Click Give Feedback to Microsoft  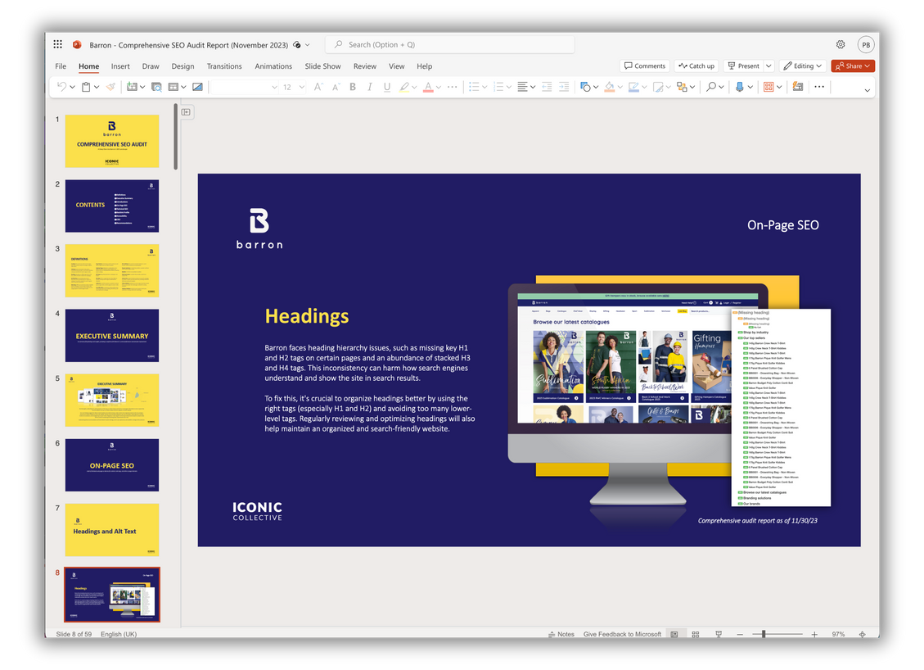(622, 634)
